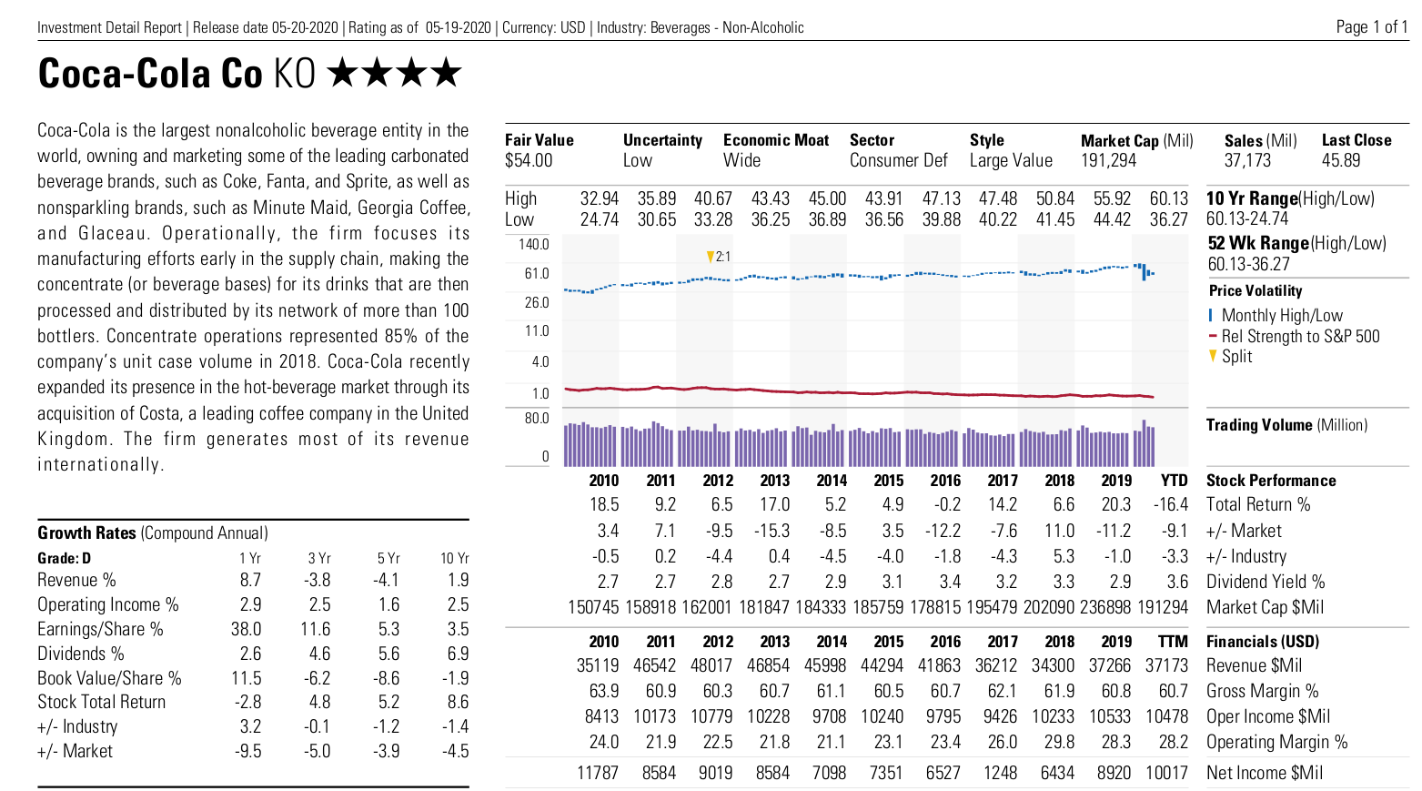Click the "Net Income $Mil" row label
The image size is (1422, 791).
coord(1265,773)
